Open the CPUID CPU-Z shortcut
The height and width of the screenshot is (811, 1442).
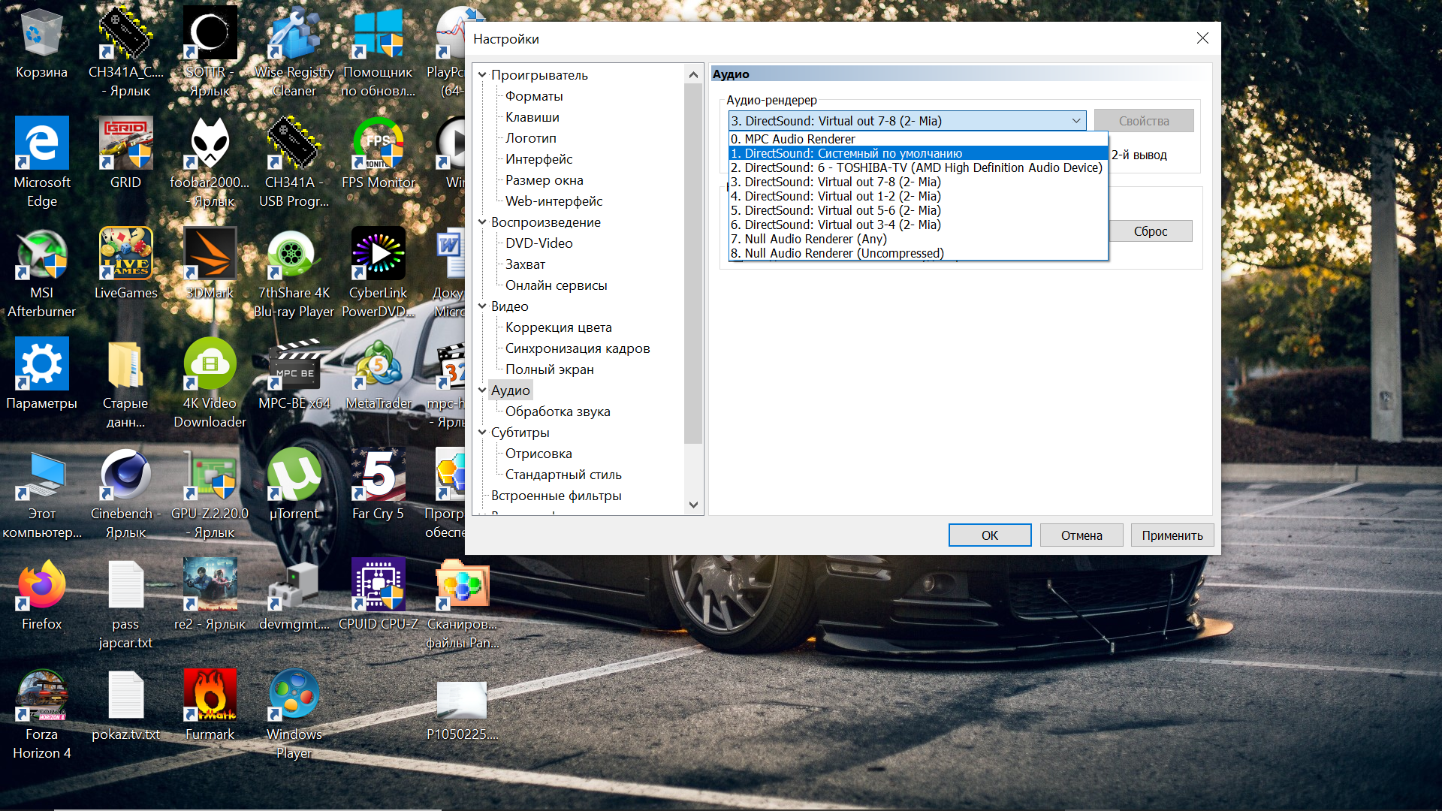pyautogui.click(x=378, y=586)
